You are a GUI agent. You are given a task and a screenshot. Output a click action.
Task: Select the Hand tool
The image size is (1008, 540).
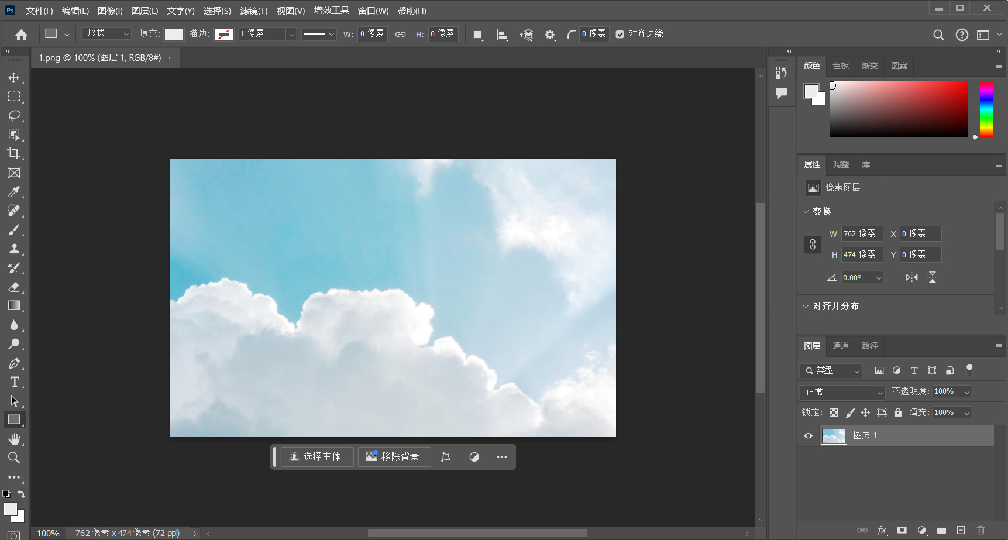click(x=14, y=439)
